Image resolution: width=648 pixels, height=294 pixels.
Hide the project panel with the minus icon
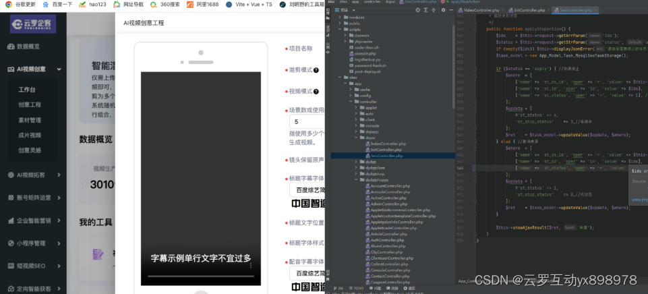(451, 10)
